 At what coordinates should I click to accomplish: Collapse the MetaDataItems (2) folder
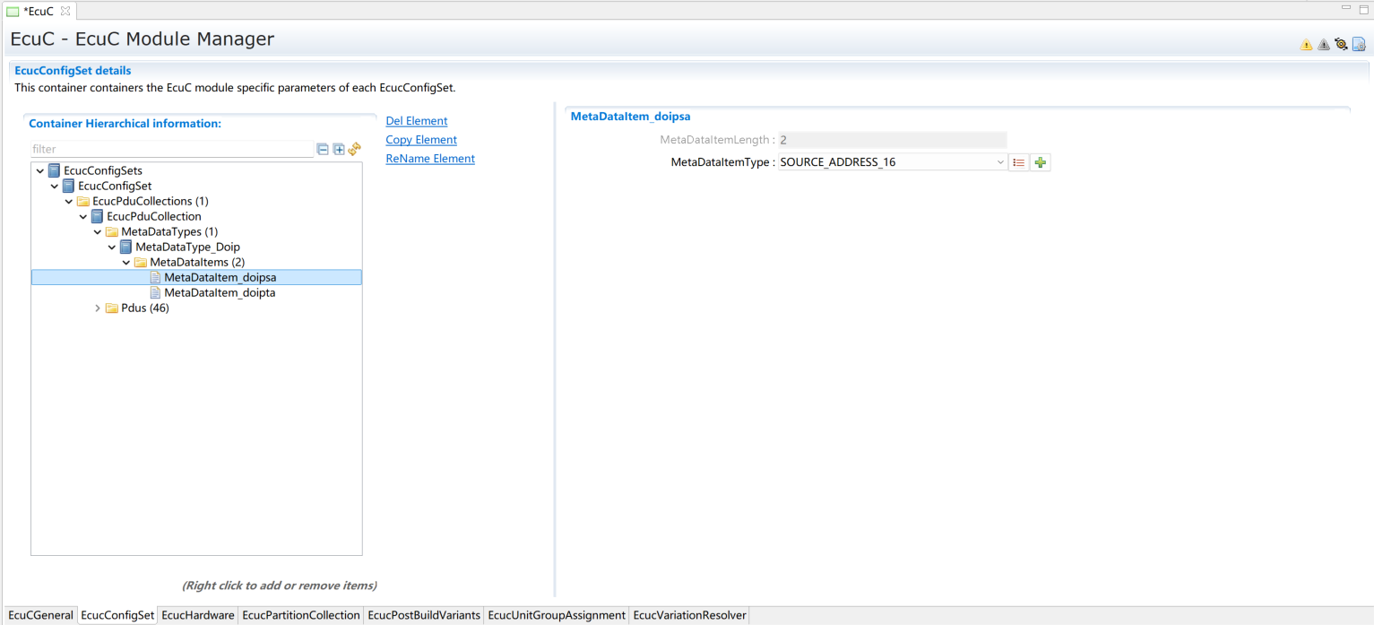[x=126, y=263]
